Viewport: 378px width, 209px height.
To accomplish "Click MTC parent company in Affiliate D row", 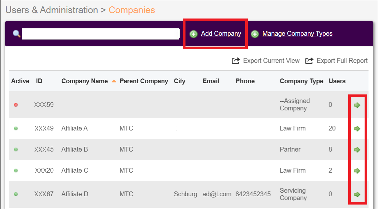I will coord(126,194).
